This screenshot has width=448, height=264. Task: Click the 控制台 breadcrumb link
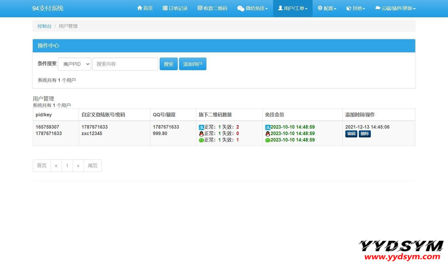tap(44, 26)
